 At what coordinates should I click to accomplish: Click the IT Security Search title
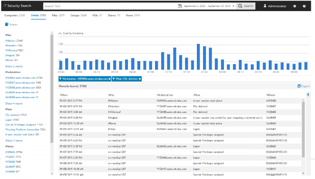coord(17,6)
